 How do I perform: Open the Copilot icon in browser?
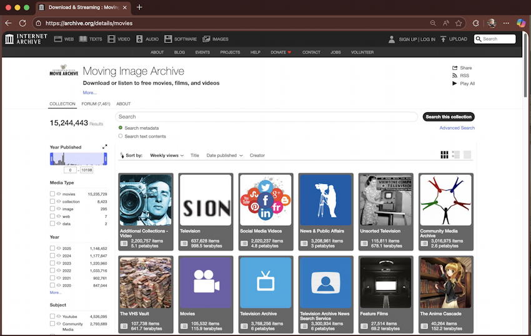tap(521, 23)
